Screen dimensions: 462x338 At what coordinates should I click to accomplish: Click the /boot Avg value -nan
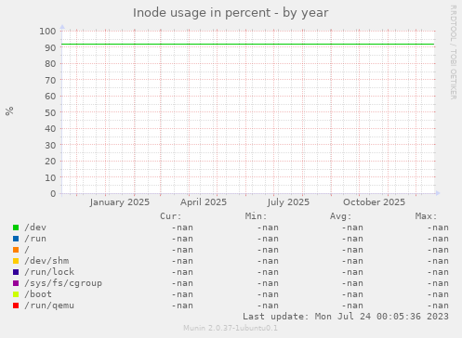[x=352, y=294]
